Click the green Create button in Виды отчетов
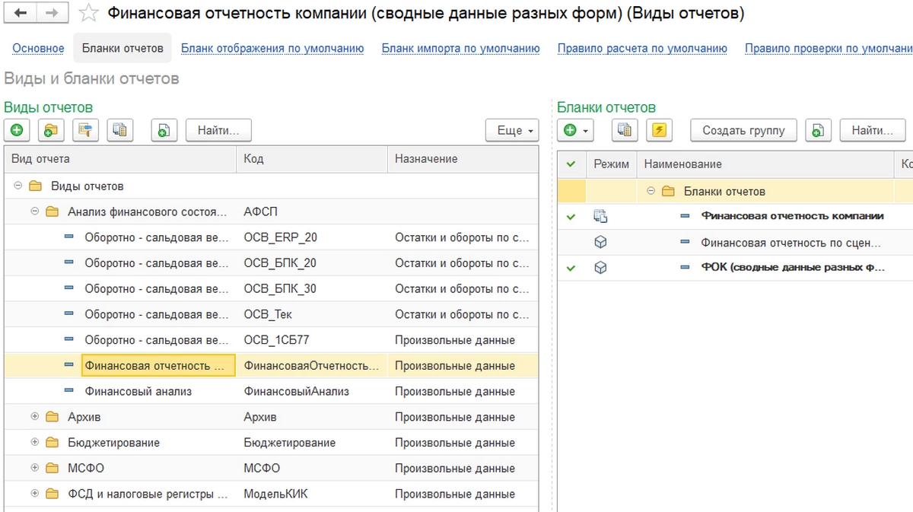The image size is (913, 512). [17, 130]
